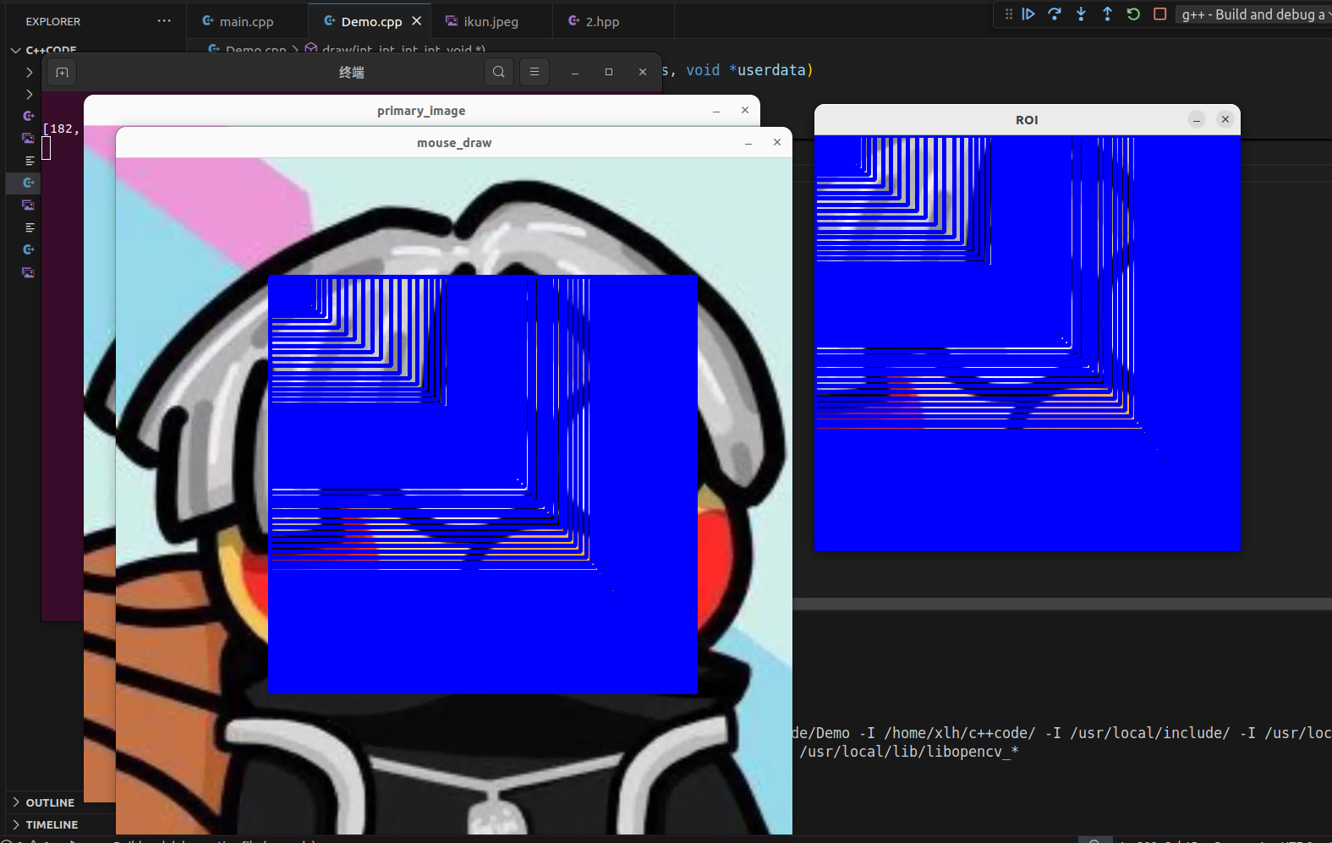1332x843 pixels.
Task: Click the primary_image window title bar
Action: 421,111
